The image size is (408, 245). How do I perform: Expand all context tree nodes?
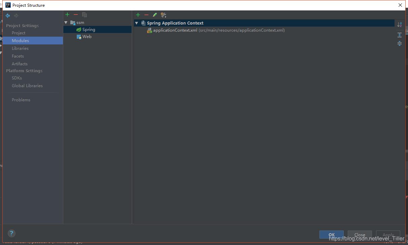click(400, 35)
